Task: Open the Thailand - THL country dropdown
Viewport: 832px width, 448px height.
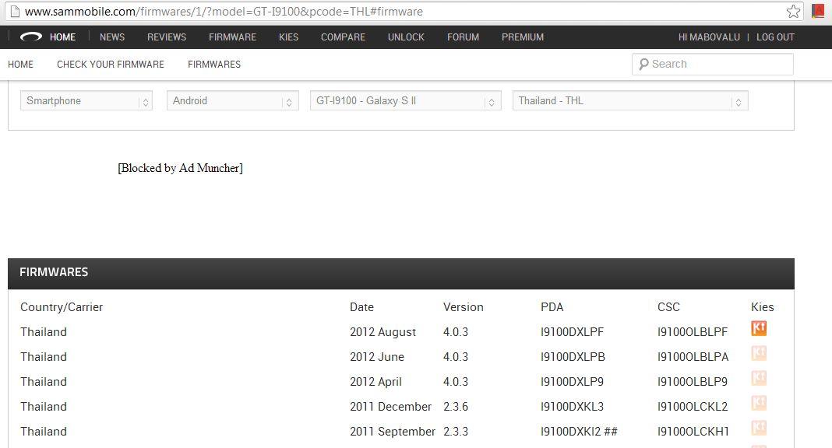Action: point(630,100)
